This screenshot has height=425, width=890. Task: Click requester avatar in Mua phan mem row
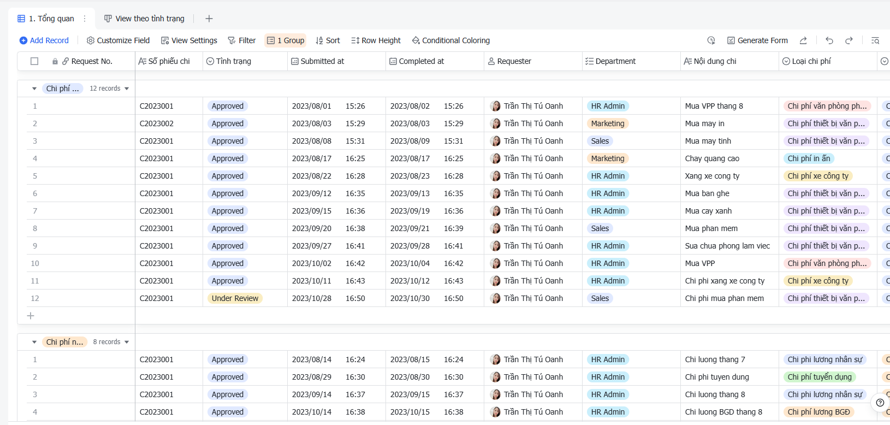pyautogui.click(x=495, y=228)
